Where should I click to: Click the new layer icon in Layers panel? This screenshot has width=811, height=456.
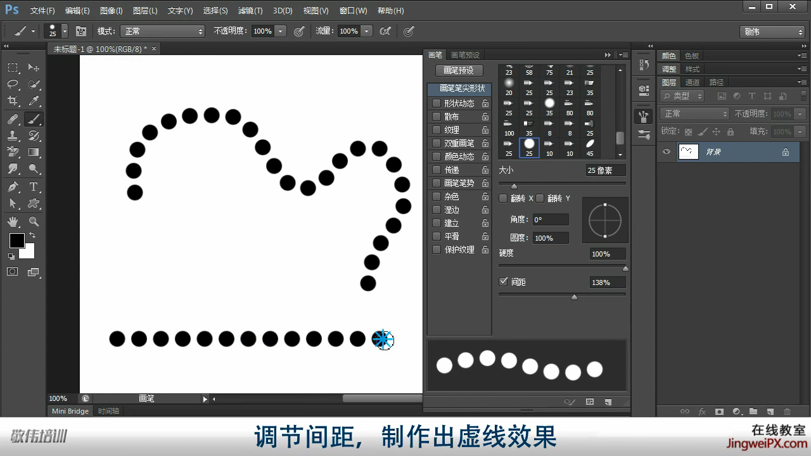point(770,411)
